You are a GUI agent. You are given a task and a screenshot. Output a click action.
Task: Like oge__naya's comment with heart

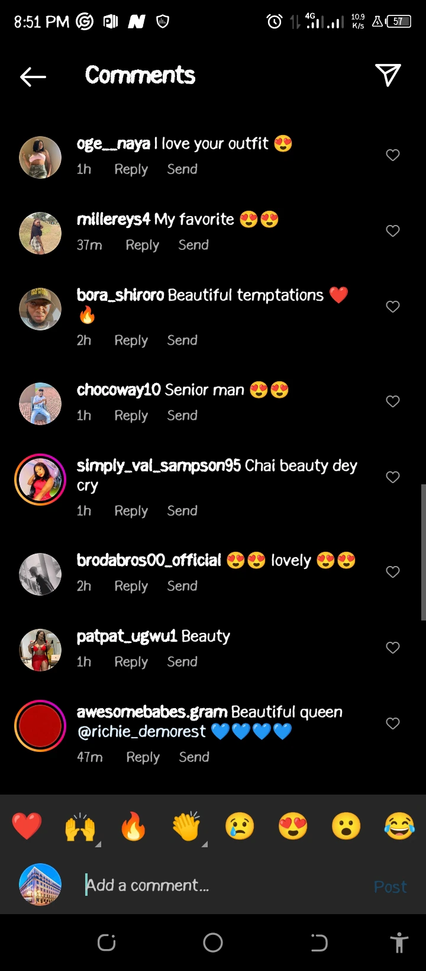[393, 155]
